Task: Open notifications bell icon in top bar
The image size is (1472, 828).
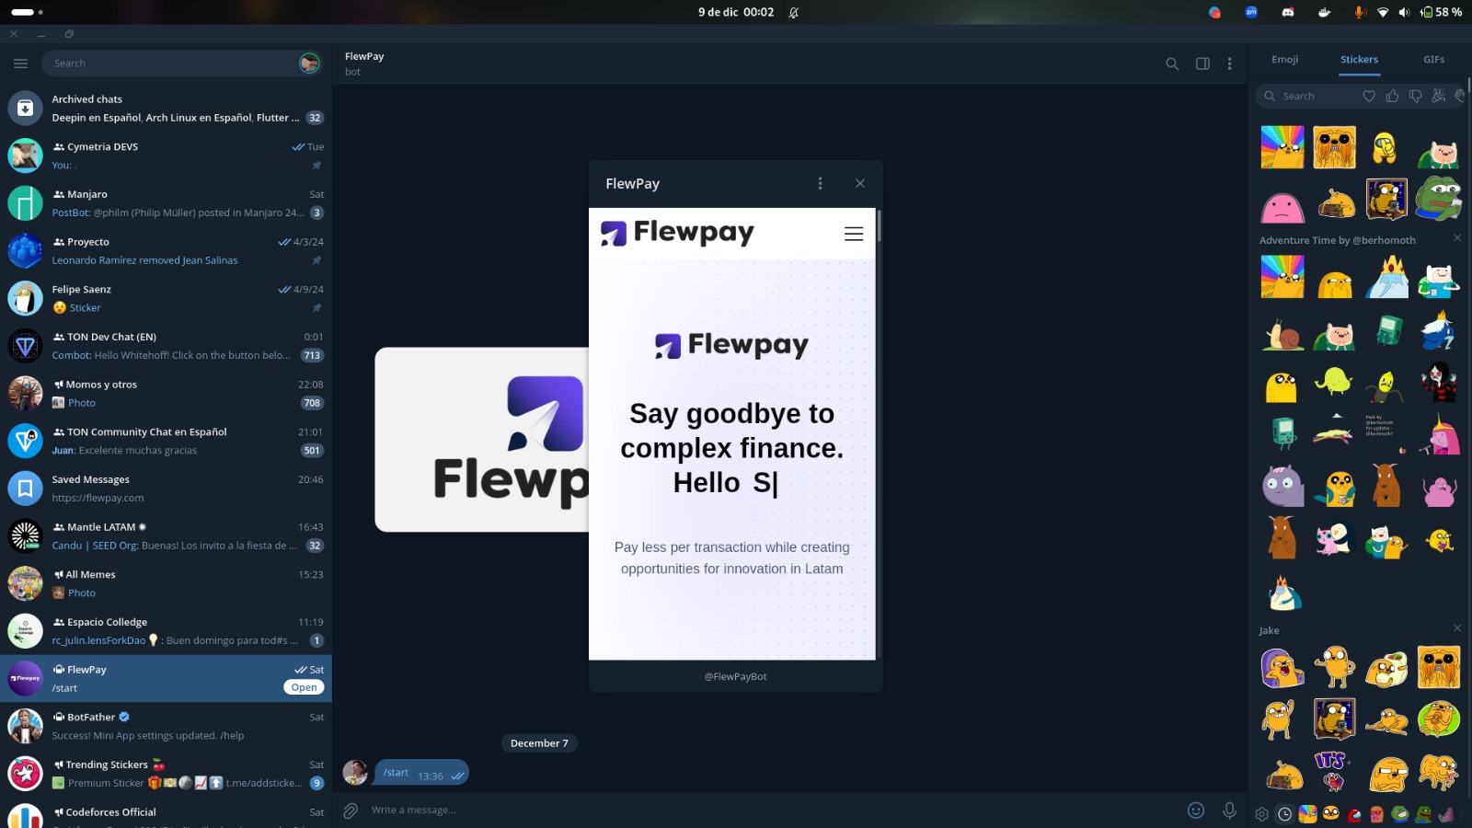Action: point(793,12)
